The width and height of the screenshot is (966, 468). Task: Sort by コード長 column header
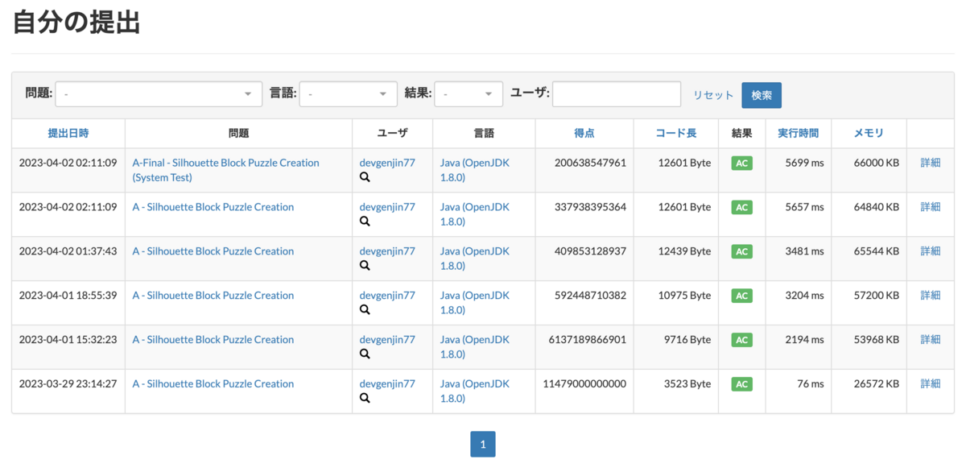[x=676, y=134]
